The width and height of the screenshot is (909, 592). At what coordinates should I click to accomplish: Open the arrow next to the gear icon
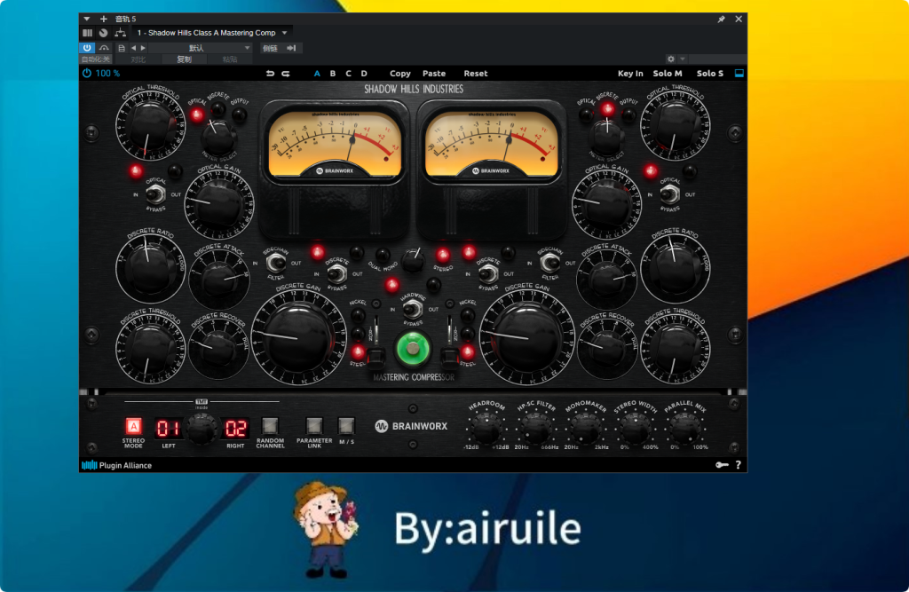(x=683, y=59)
